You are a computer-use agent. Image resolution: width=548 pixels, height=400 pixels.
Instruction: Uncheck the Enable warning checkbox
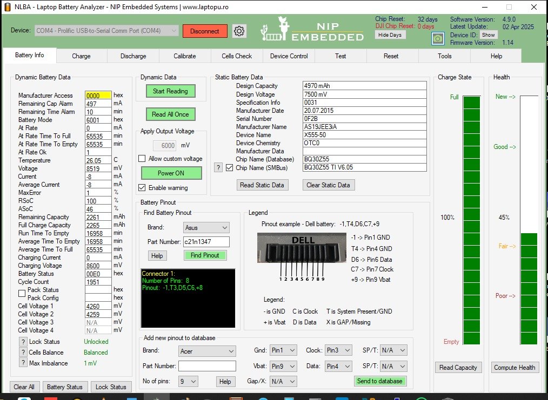click(142, 188)
